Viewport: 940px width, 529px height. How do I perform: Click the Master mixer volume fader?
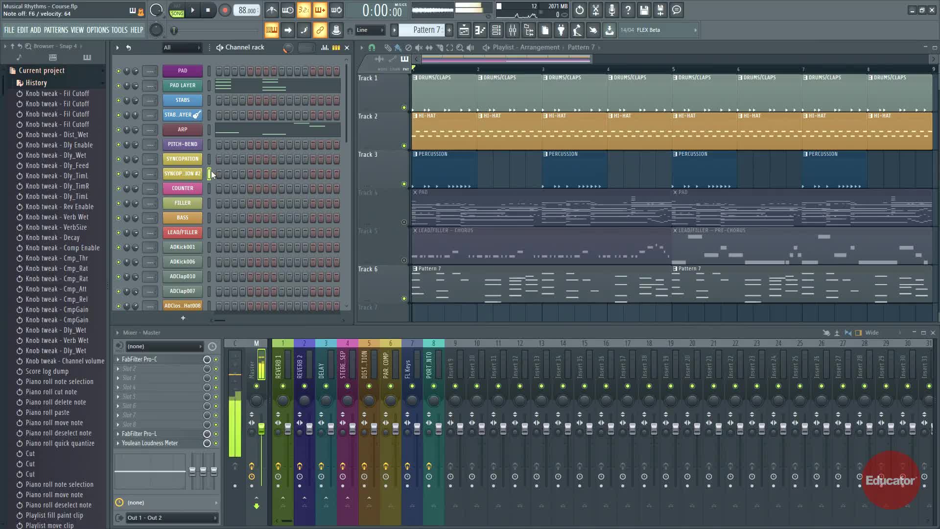(261, 429)
